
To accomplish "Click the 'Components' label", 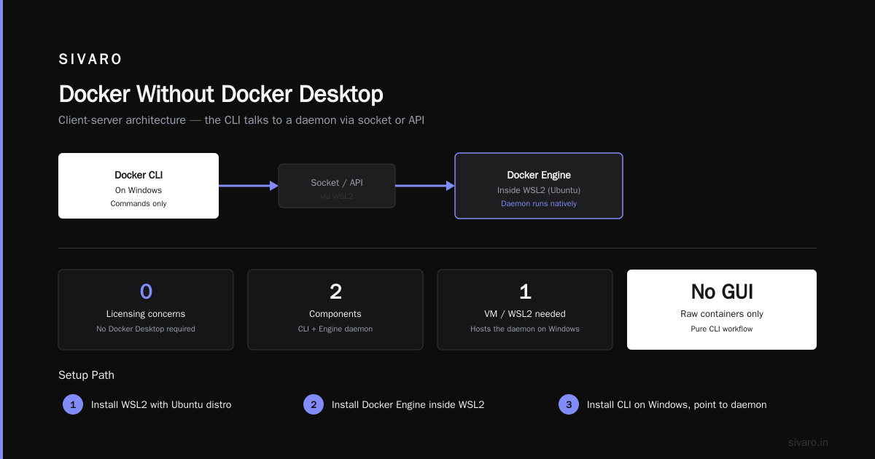I will (x=335, y=314).
